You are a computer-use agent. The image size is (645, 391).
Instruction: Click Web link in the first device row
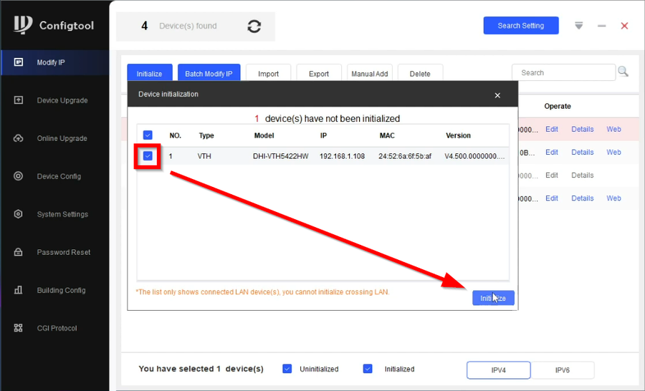tap(613, 129)
